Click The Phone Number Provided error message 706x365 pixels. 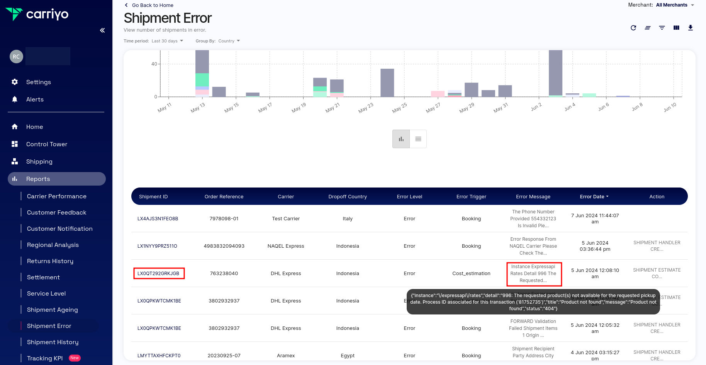[533, 218]
